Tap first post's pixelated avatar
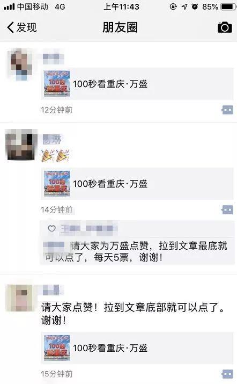The width and height of the screenshot is (237, 384). [x=20, y=64]
